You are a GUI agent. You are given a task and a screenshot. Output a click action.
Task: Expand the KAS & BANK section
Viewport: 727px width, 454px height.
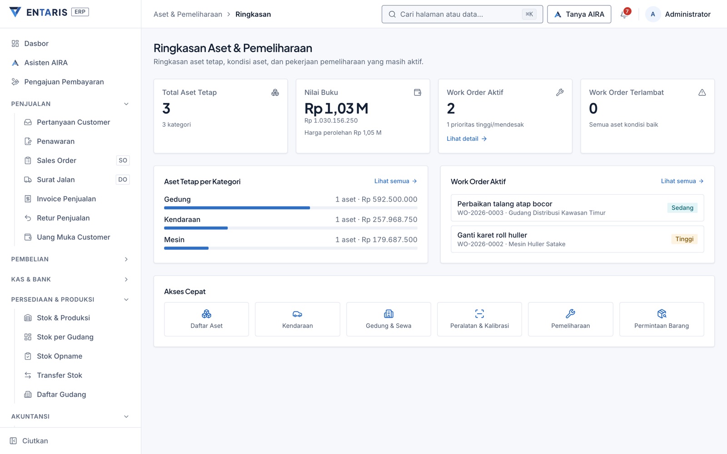70,279
